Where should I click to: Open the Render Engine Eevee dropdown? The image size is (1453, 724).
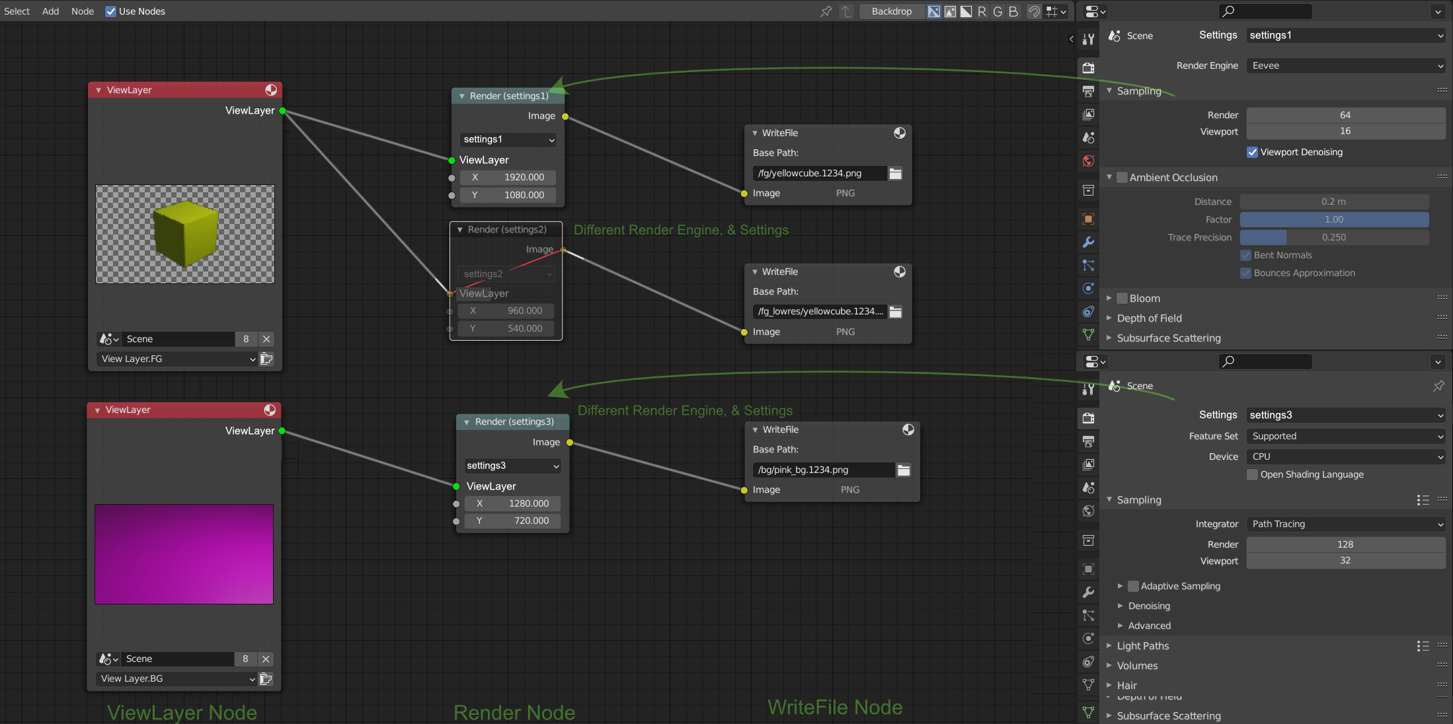[x=1346, y=65]
